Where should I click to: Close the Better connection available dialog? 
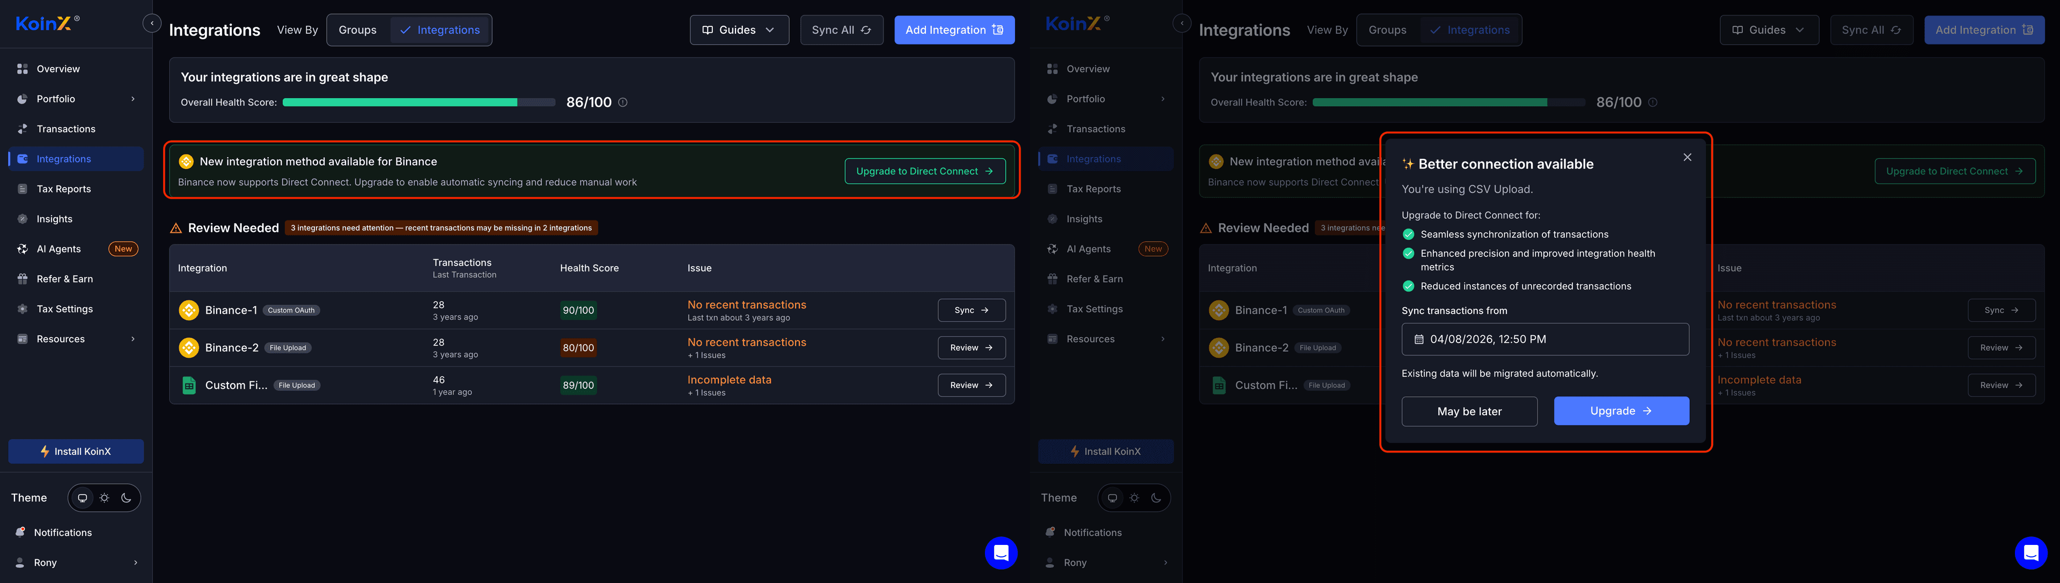(x=1687, y=158)
